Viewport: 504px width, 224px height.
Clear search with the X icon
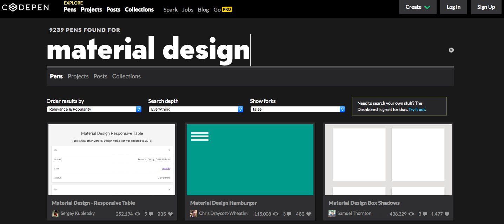click(x=451, y=50)
